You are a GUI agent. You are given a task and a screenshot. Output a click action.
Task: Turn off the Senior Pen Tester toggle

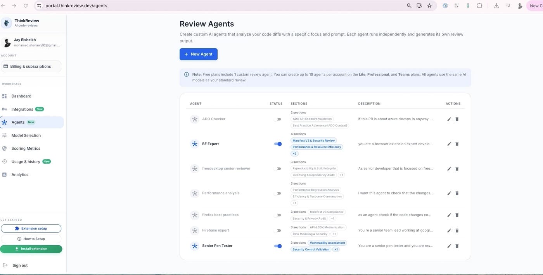278,246
